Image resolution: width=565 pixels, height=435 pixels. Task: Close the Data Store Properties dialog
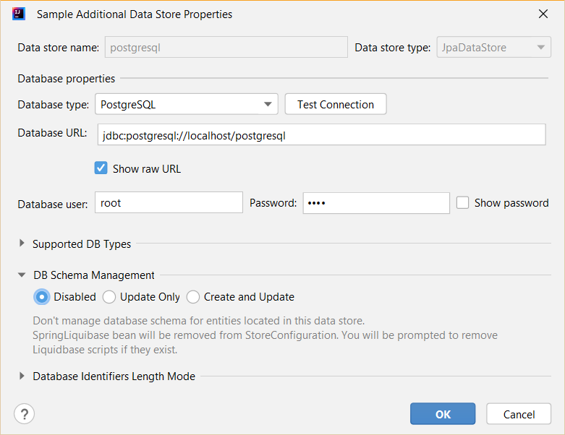[x=543, y=14]
